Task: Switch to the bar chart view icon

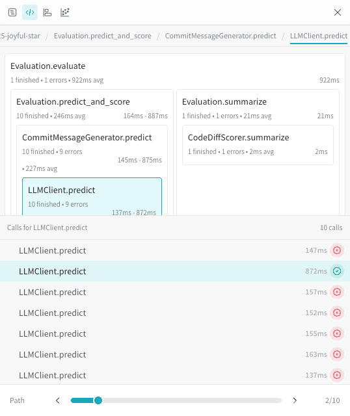Action: (x=47, y=12)
